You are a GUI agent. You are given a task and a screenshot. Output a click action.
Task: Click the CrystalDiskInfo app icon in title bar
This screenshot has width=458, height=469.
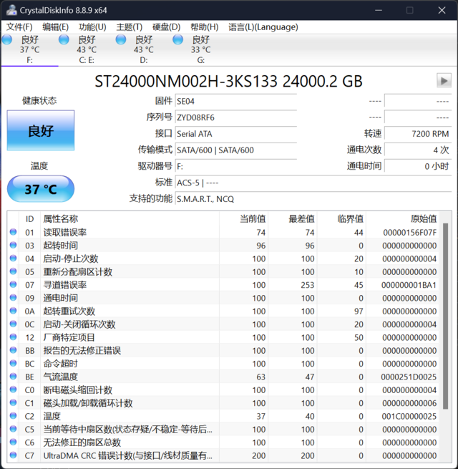(x=11, y=10)
